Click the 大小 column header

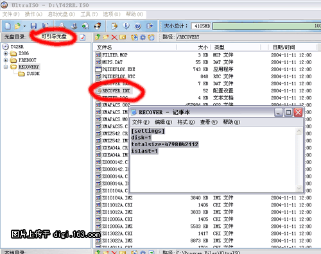pos(193,47)
